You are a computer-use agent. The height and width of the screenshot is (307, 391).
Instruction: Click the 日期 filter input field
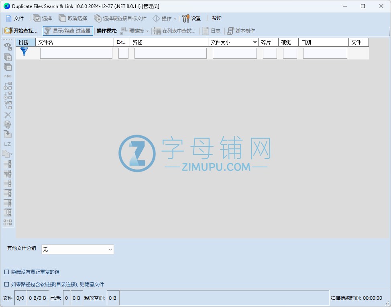click(x=325, y=53)
